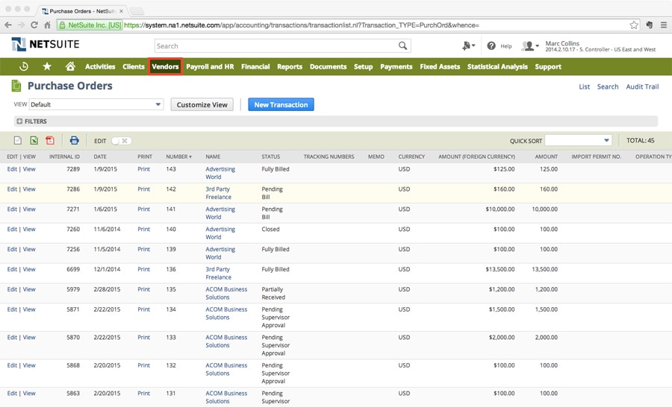Viewport: 672px width, 407px height.
Task: Open the Payroll and HR menu
Action: (x=210, y=66)
